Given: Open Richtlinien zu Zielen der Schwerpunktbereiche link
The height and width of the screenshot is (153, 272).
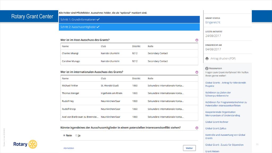Looking at the screenshot, I should point(218,94).
